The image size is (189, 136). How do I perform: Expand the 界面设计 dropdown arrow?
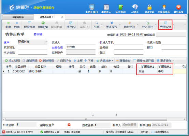[174, 25]
